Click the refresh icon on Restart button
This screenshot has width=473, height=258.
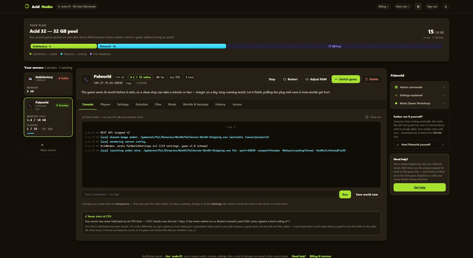tap(285, 79)
